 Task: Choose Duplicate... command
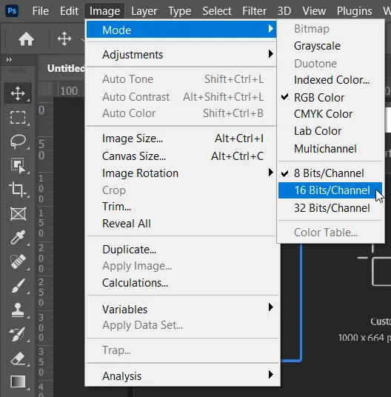[x=181, y=250]
